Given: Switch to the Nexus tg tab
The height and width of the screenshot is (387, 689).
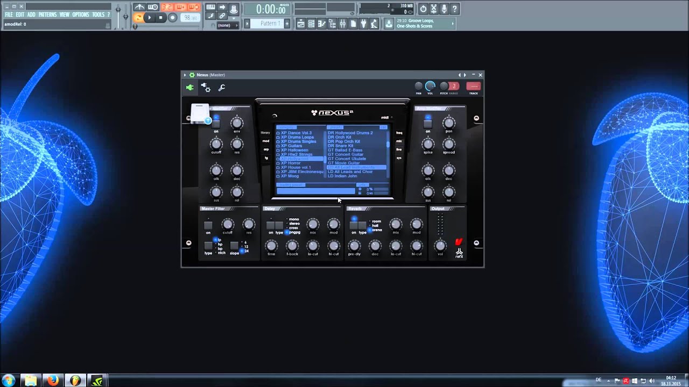Looking at the screenshot, I should click(x=266, y=158).
